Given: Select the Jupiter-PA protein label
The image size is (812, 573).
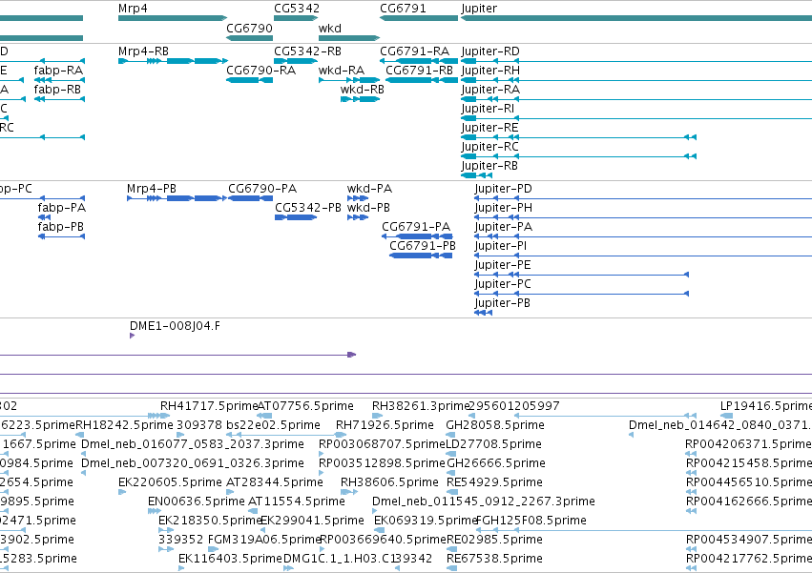Looking at the screenshot, I should pos(504,227).
